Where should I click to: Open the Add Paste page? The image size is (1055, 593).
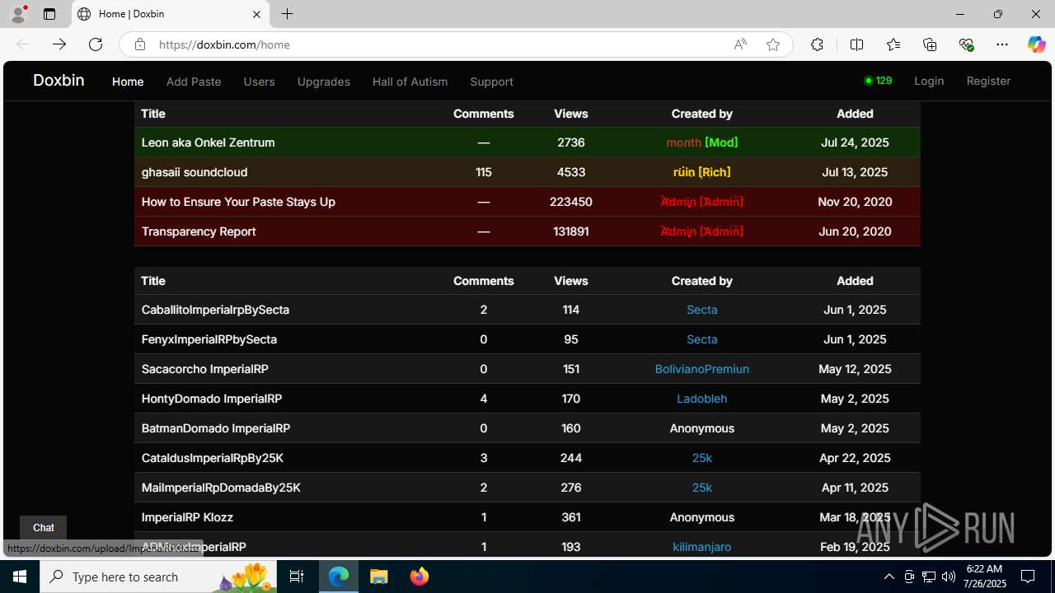click(194, 82)
